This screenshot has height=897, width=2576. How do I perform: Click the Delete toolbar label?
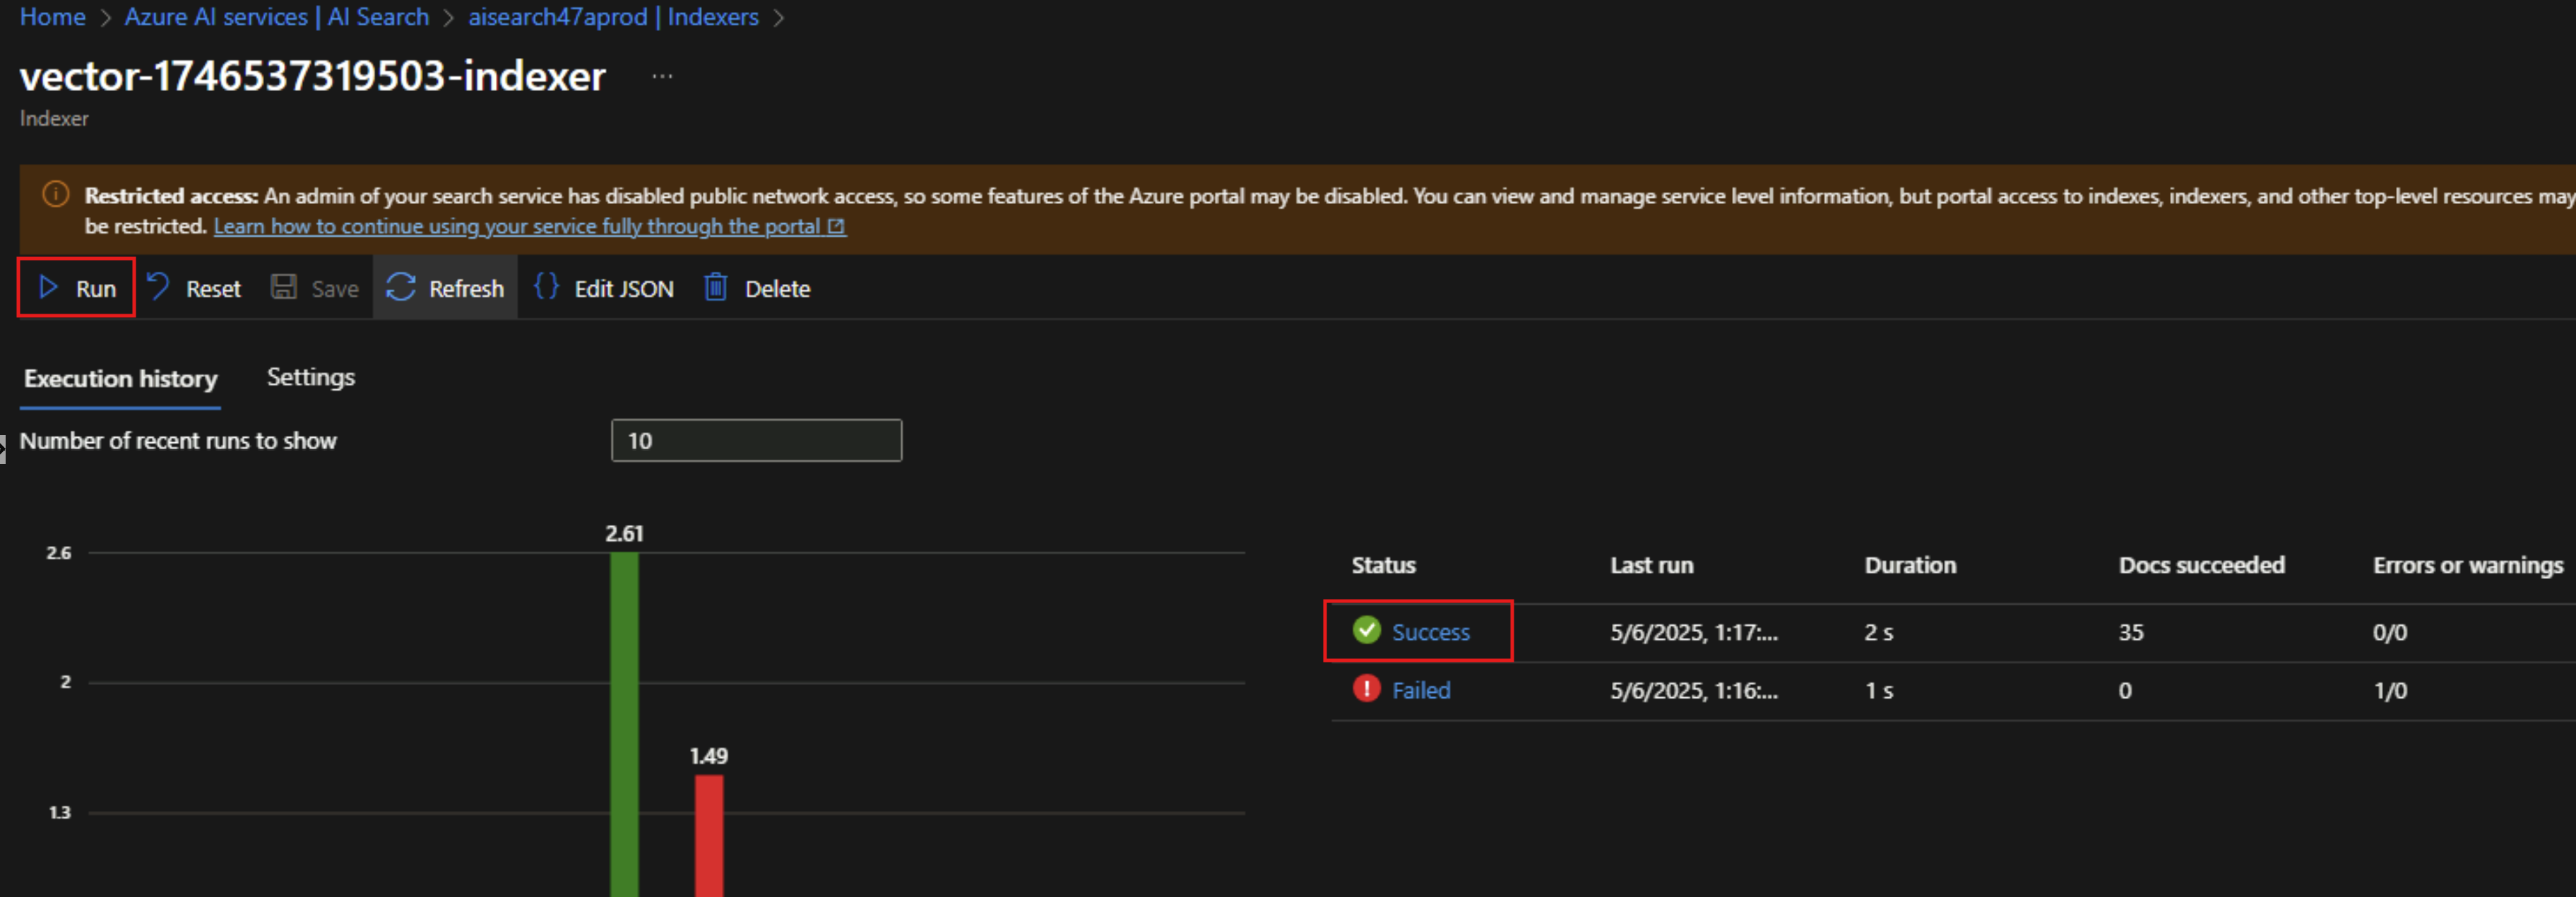(777, 289)
